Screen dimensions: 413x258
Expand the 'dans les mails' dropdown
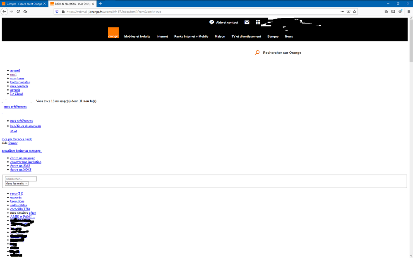pyautogui.click(x=17, y=184)
